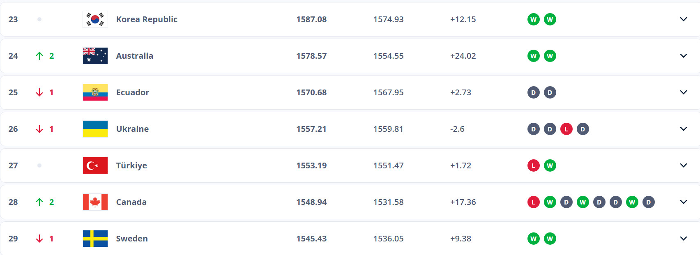
Task: Expand the Sweden row details
Action: (684, 239)
